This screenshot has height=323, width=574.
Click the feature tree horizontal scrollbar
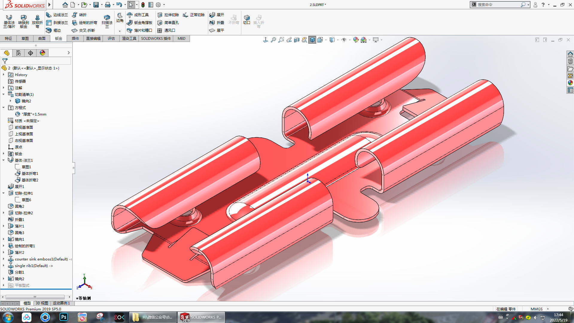tap(35, 297)
